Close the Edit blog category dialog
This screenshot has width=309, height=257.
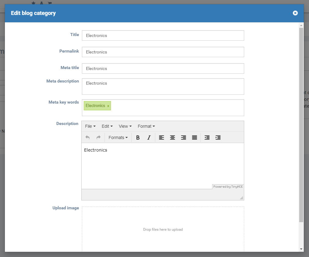pos(295,13)
